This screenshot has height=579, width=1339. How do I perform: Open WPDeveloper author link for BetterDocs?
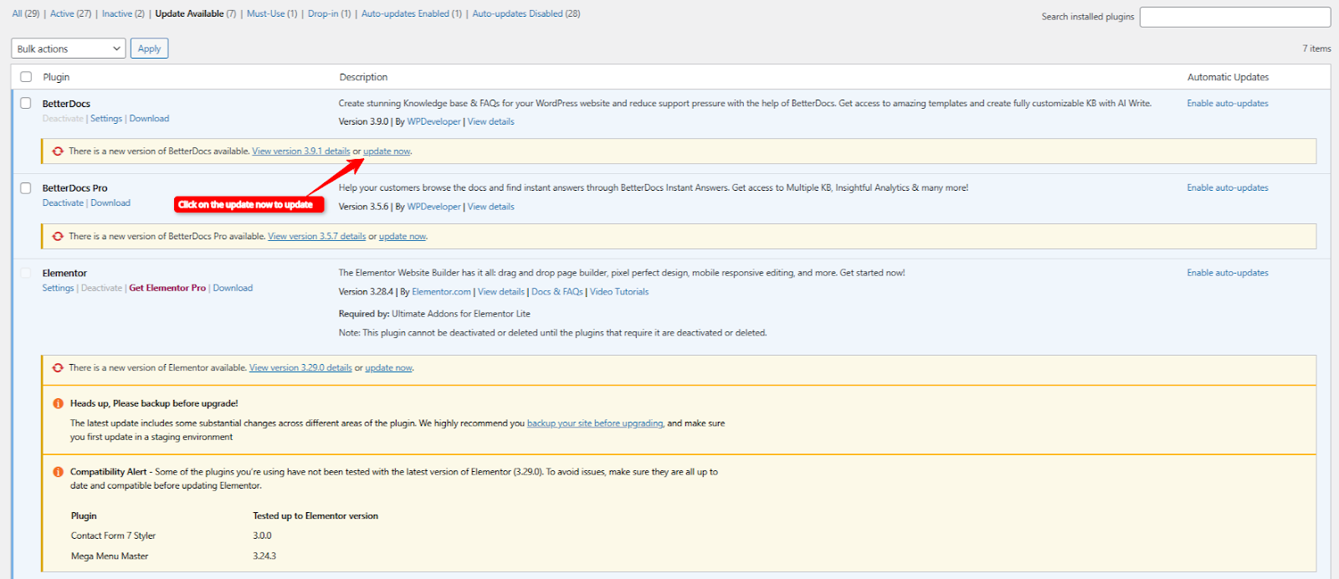pos(434,122)
